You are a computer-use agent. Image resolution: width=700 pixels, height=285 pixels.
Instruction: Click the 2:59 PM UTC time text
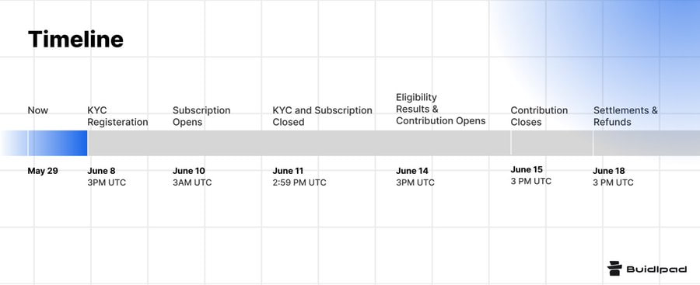(299, 182)
